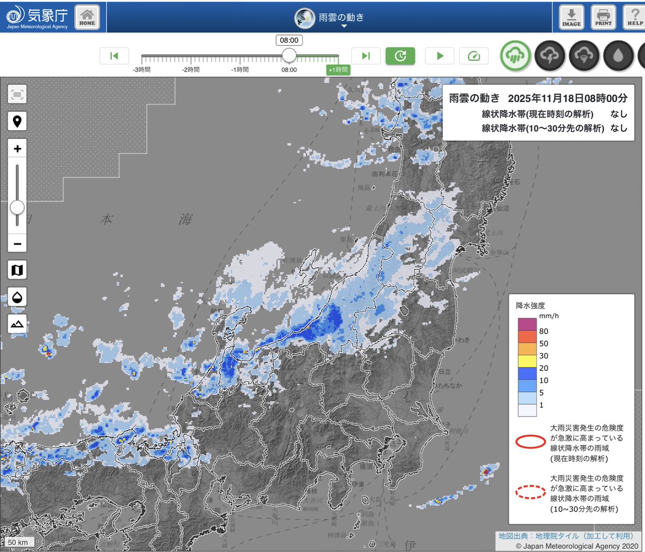
Task: Click the green rain cloud movement icon
Action: (x=515, y=55)
